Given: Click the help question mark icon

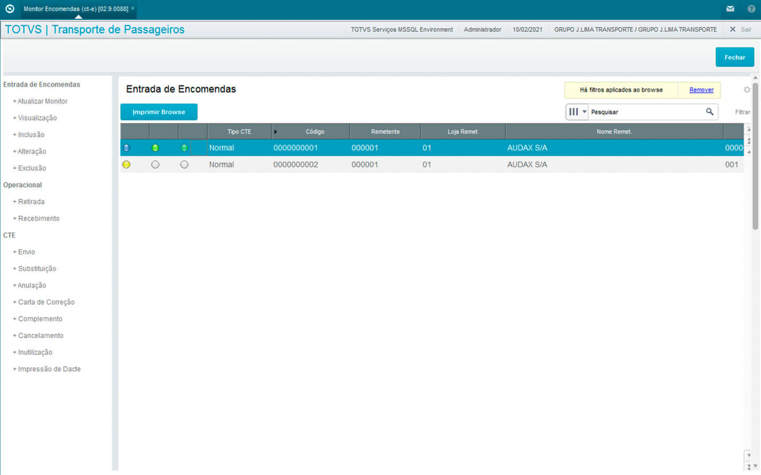Looking at the screenshot, I should click(751, 9).
